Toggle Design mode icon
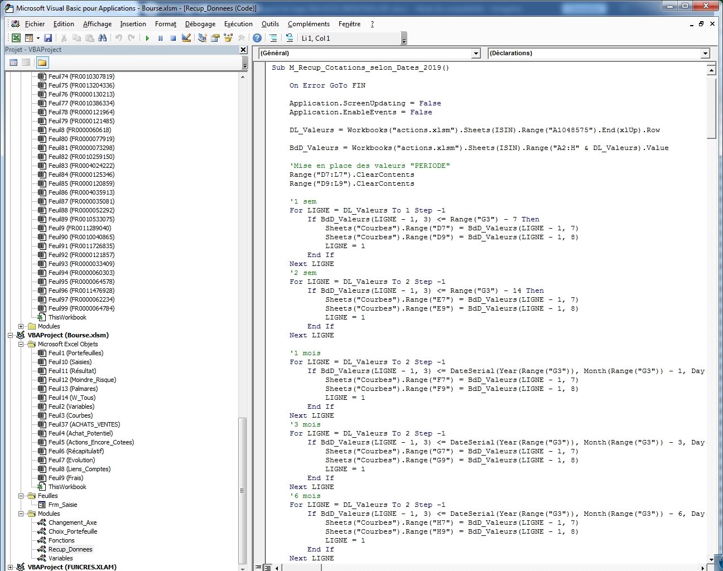The width and height of the screenshot is (723, 571). click(186, 38)
